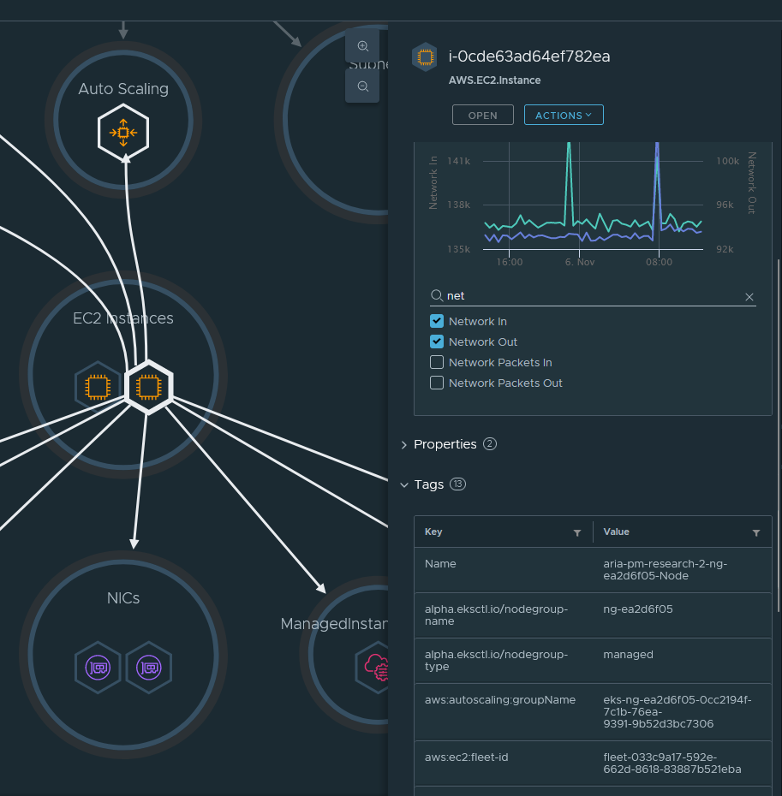Filter the Value column
Image resolution: width=782 pixels, height=796 pixels.
pyautogui.click(x=756, y=532)
